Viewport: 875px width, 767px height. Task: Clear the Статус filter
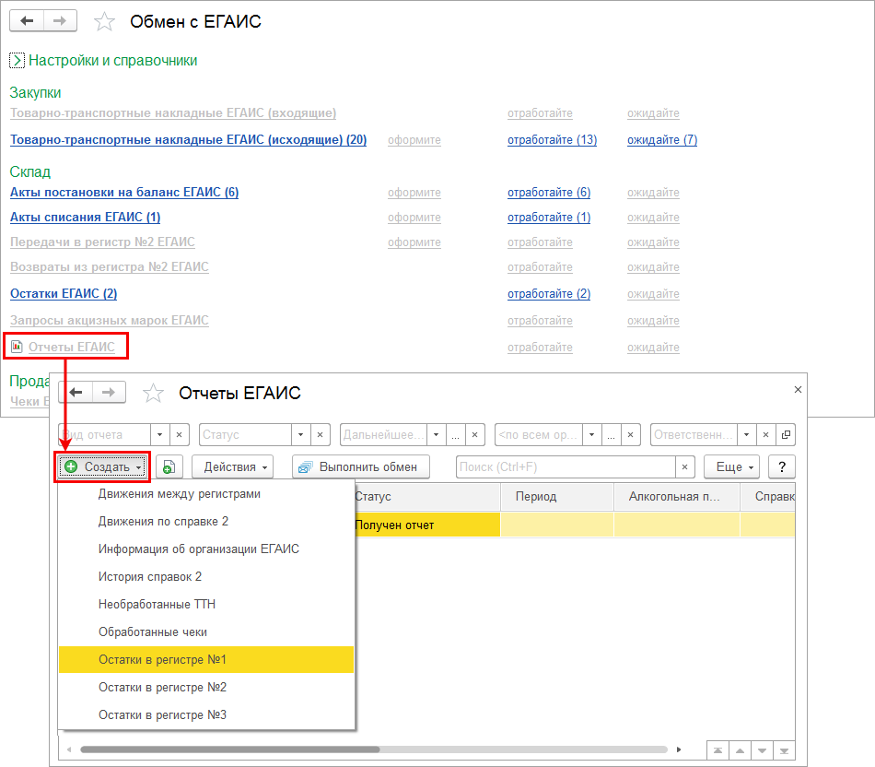point(320,434)
